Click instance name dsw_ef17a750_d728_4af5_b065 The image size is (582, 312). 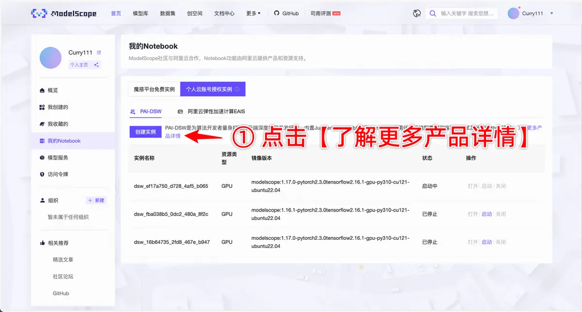point(171,186)
